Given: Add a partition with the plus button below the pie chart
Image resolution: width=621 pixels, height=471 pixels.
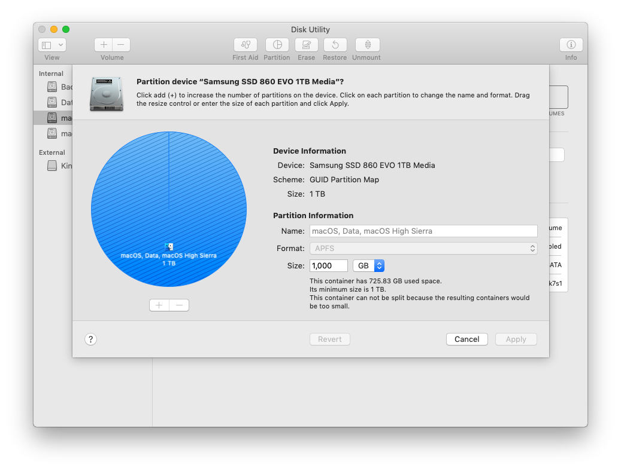Looking at the screenshot, I should (x=159, y=305).
